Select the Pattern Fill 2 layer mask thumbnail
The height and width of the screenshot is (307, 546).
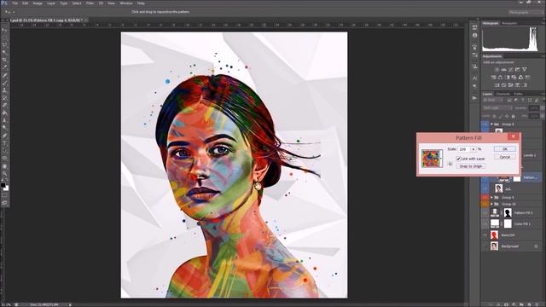pos(508,212)
